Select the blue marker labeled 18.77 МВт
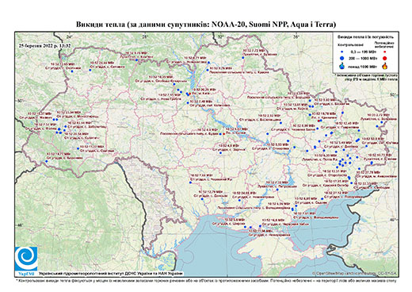 (46, 161)
